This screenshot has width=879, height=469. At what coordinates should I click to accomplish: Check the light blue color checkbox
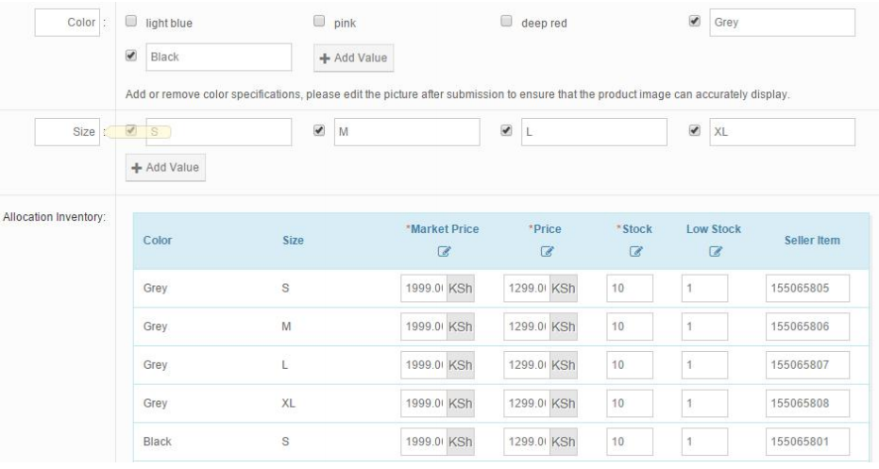[x=131, y=22]
